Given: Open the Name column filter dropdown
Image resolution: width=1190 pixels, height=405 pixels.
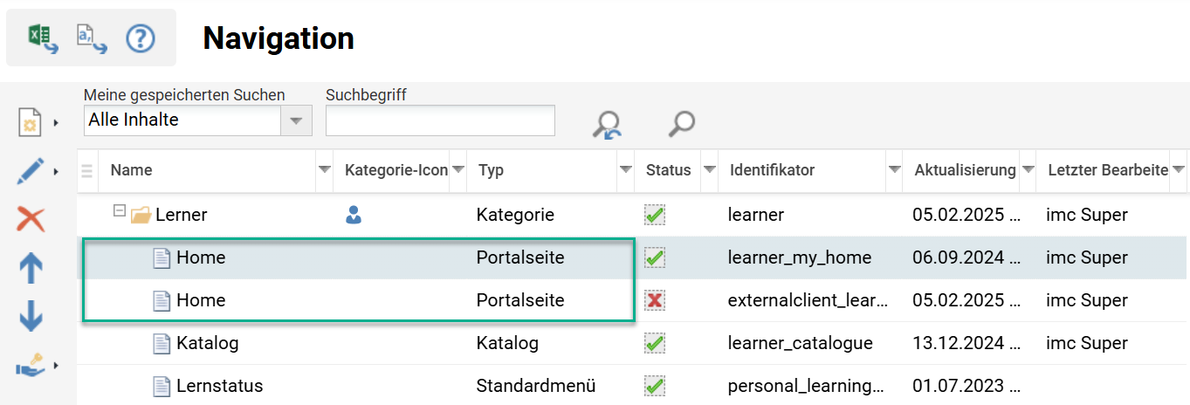Looking at the screenshot, I should [x=324, y=170].
